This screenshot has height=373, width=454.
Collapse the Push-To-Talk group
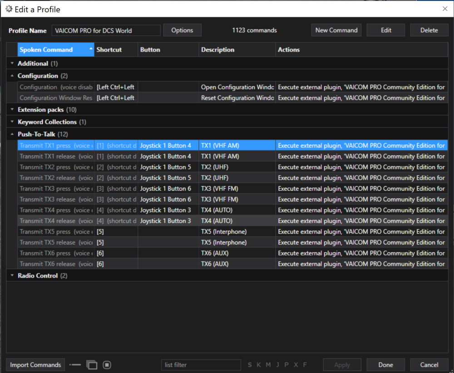click(x=12, y=134)
